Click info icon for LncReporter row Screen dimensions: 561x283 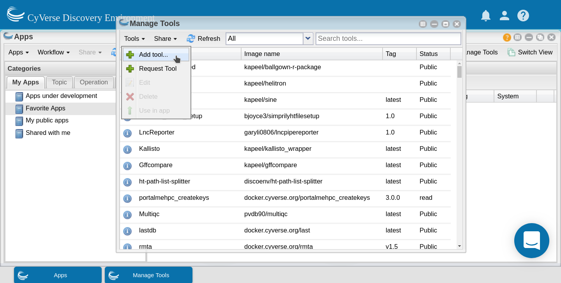(127, 133)
